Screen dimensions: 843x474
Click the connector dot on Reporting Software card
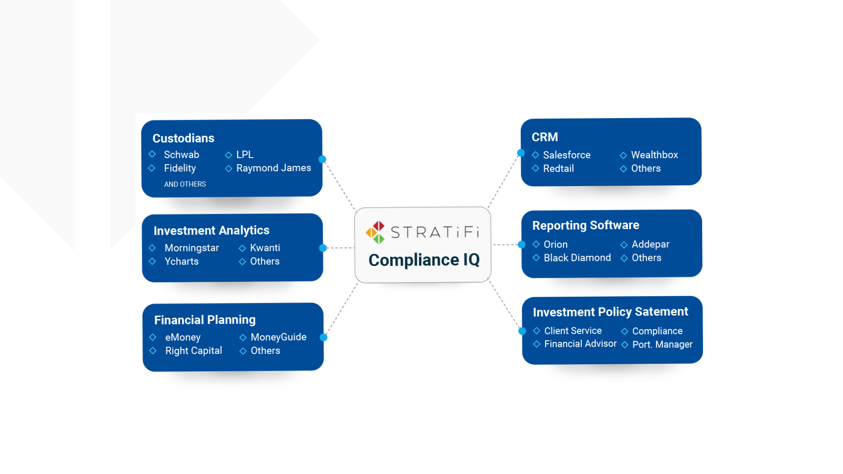click(x=522, y=244)
